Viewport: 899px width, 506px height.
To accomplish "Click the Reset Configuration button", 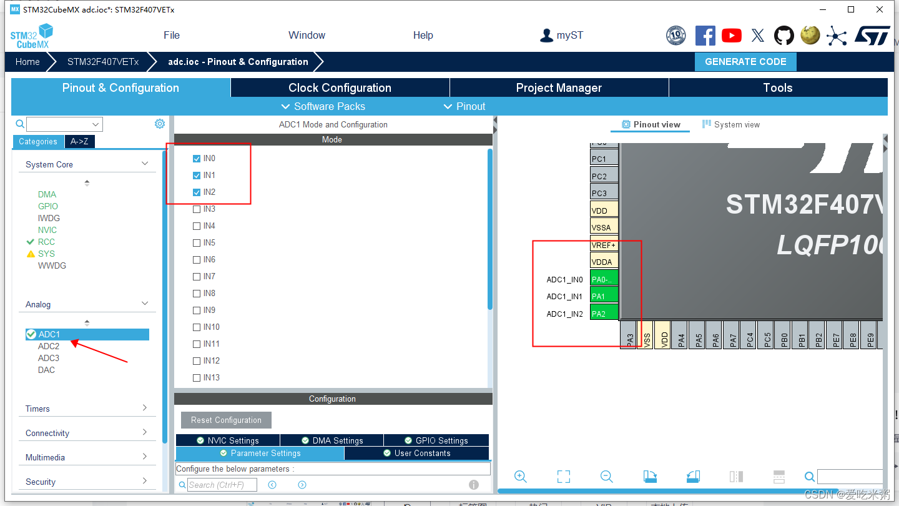I will (227, 420).
